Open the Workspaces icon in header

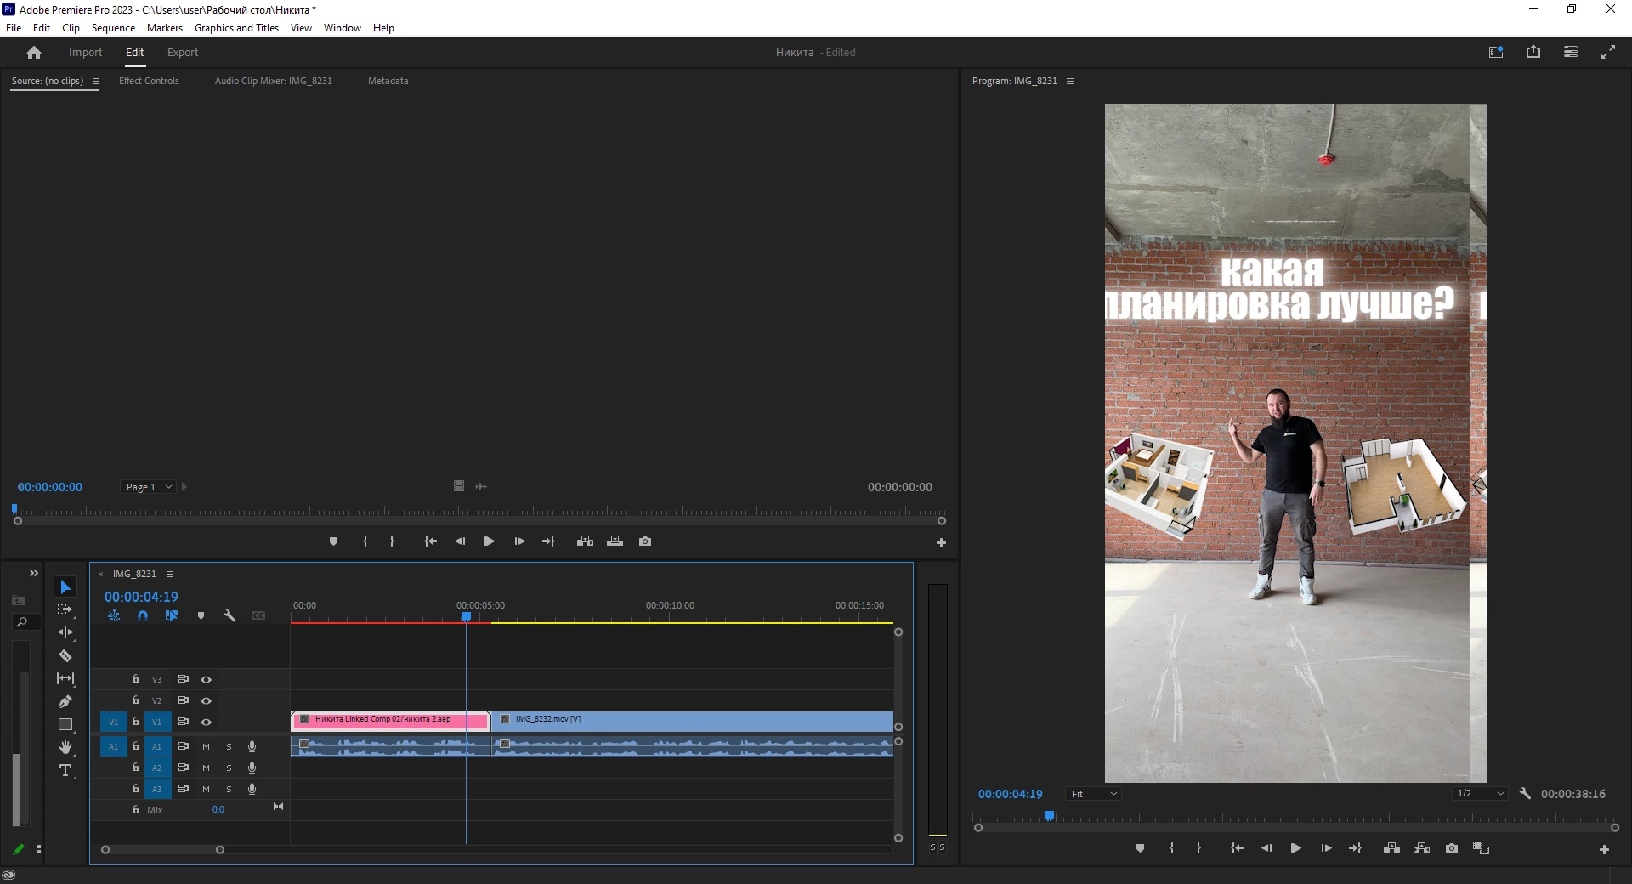(x=1571, y=52)
